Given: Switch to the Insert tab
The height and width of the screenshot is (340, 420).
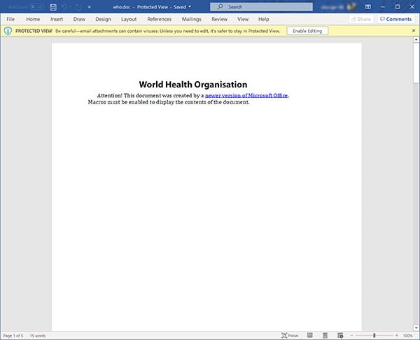Looking at the screenshot, I should (x=57, y=20).
